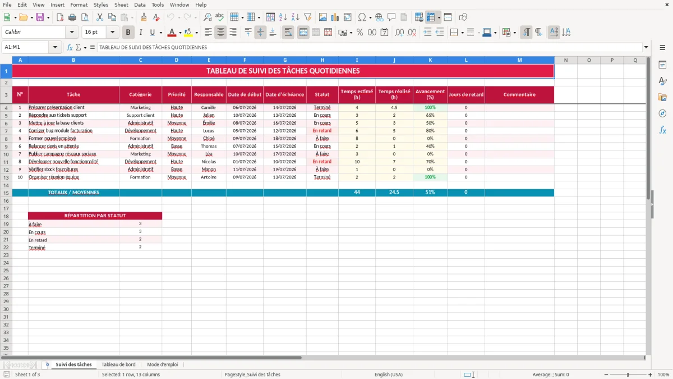673x379 pixels.
Task: Click the Increase Indent icon
Action: 427,33
